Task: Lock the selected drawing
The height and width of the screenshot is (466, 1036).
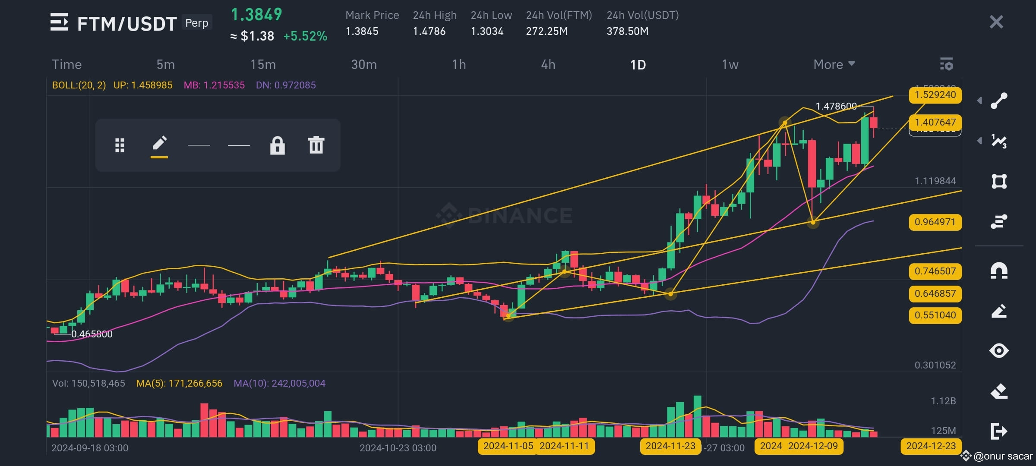Action: [277, 145]
